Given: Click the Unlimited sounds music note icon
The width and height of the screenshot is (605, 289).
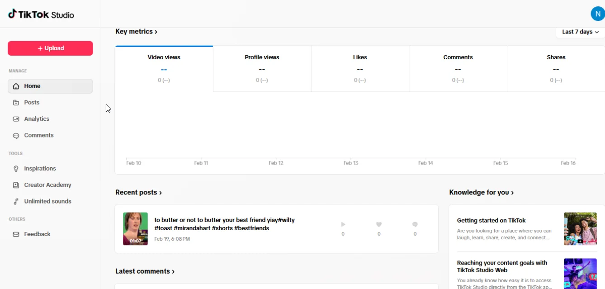Looking at the screenshot, I should (x=16, y=202).
